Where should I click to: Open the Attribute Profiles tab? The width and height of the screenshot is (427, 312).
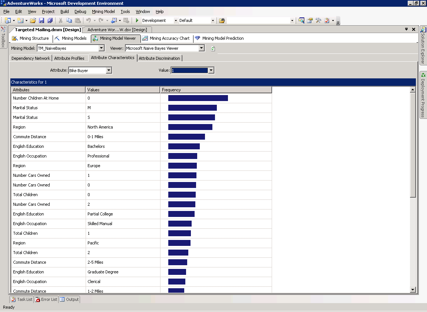pos(69,58)
